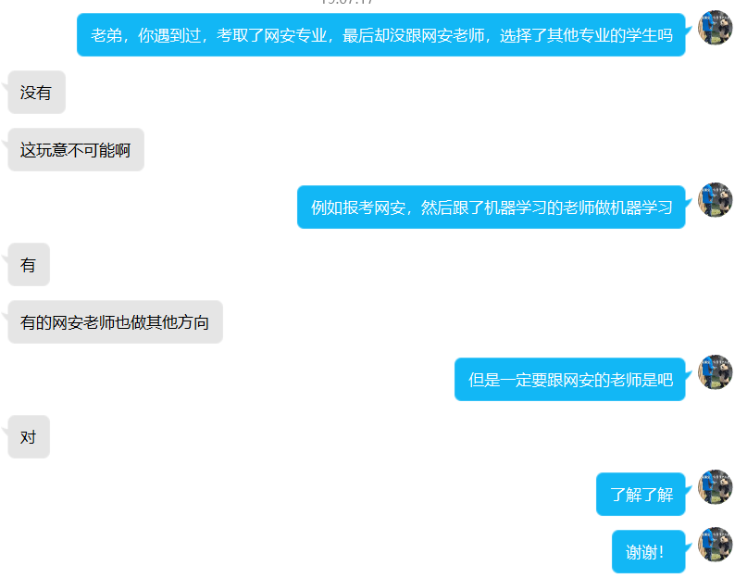Viewport: 735px width, 578px height.
Task: Click text 最后却没跟网安老师 in first message
Action: tap(413, 35)
